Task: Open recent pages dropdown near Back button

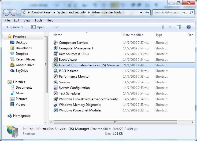Action: click(x=19, y=13)
